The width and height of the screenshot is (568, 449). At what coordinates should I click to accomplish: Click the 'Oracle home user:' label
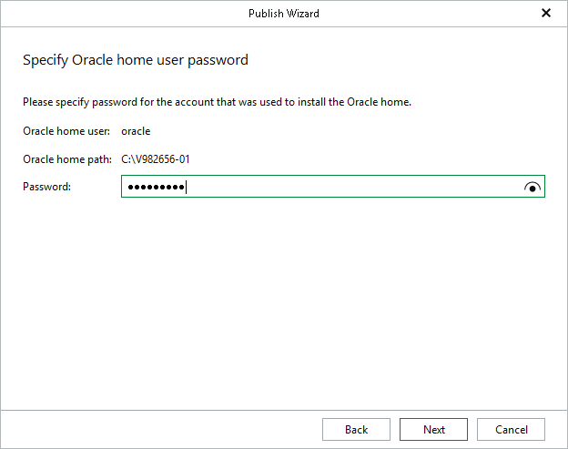pyautogui.click(x=66, y=131)
